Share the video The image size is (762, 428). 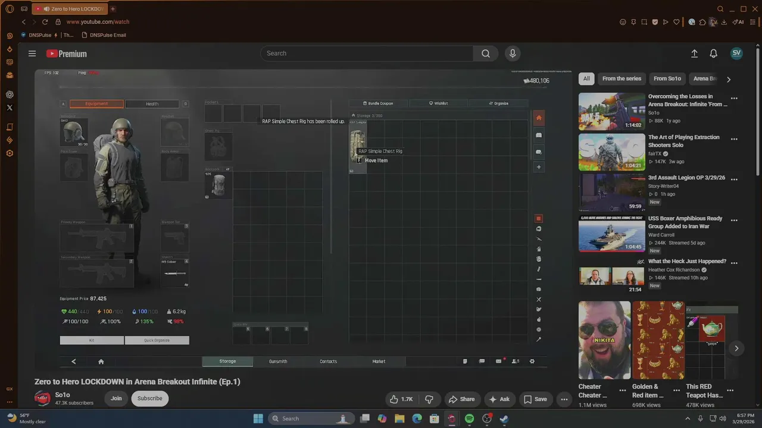pos(461,399)
